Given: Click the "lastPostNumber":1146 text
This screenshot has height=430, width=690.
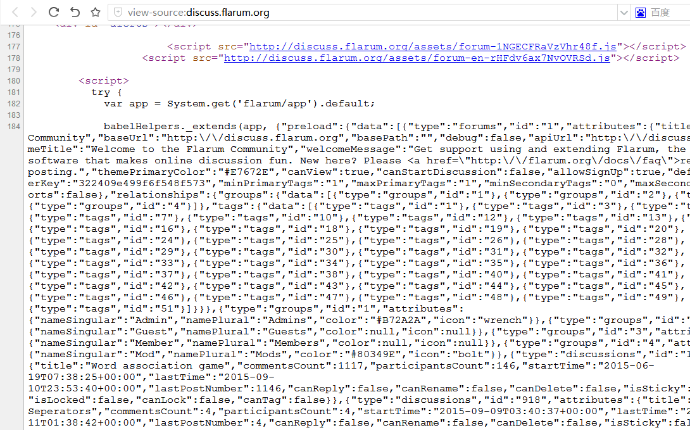Looking at the screenshot, I should point(215,389).
